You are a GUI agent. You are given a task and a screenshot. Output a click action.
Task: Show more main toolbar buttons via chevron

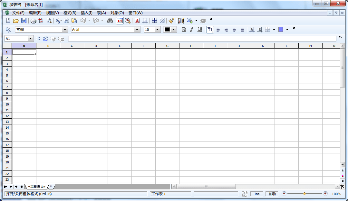coord(211,19)
